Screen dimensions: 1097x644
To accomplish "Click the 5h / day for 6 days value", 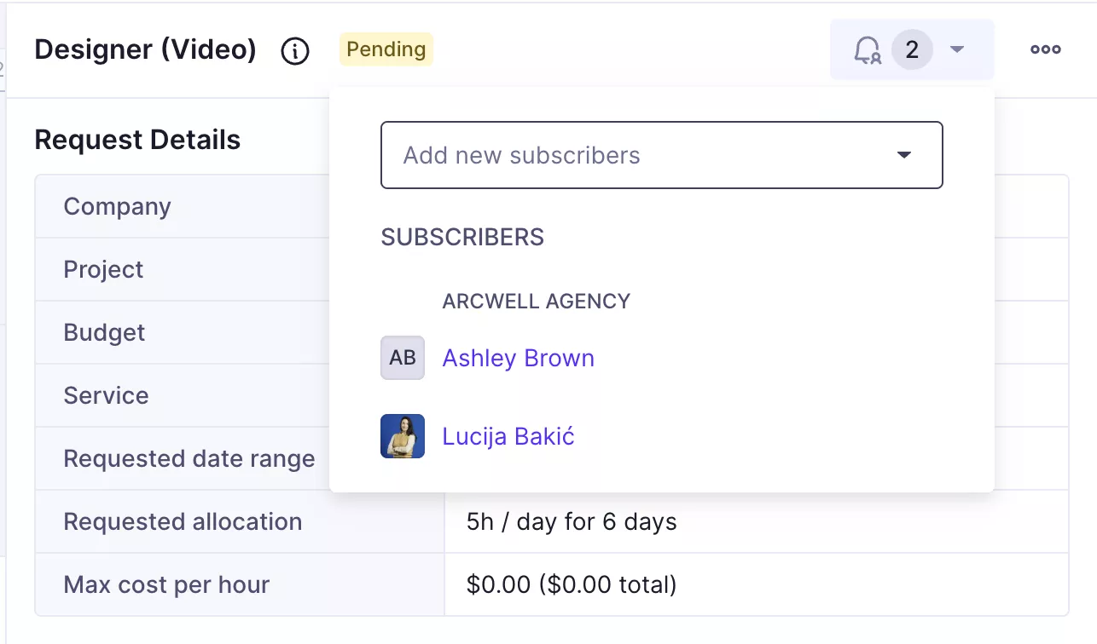I will [572, 521].
